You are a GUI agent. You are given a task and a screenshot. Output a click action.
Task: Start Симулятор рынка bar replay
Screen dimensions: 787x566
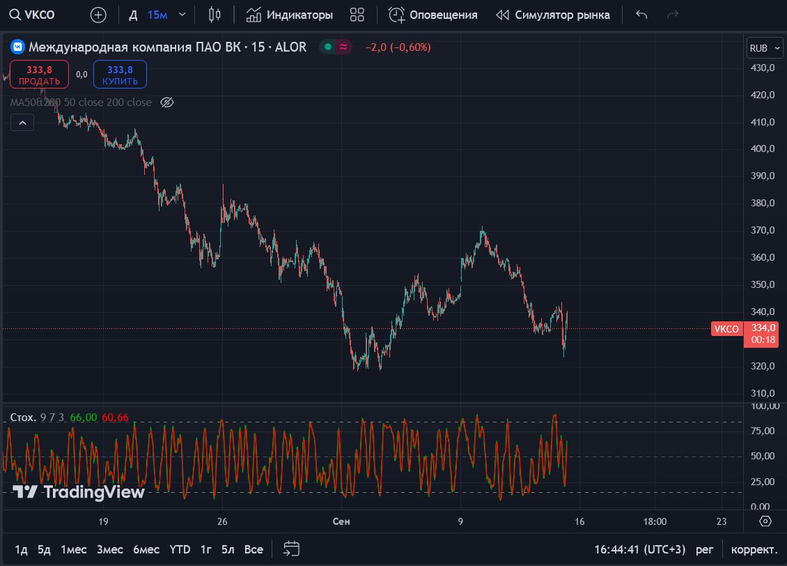click(552, 15)
